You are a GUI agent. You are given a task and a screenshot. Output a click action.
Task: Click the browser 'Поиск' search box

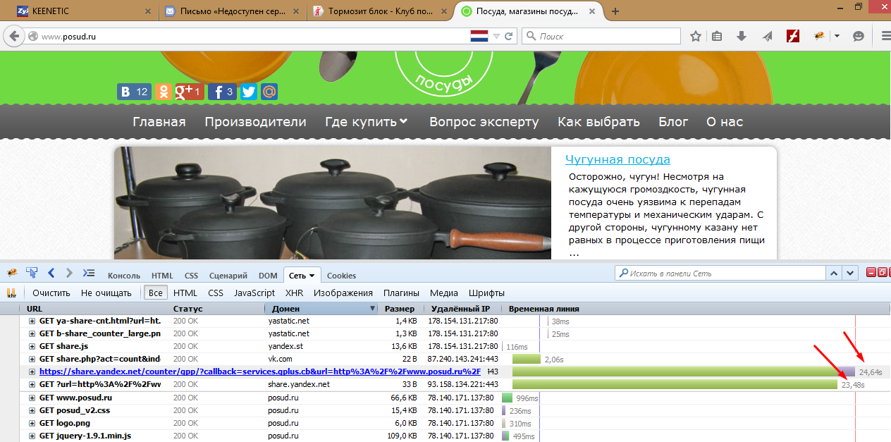point(601,36)
